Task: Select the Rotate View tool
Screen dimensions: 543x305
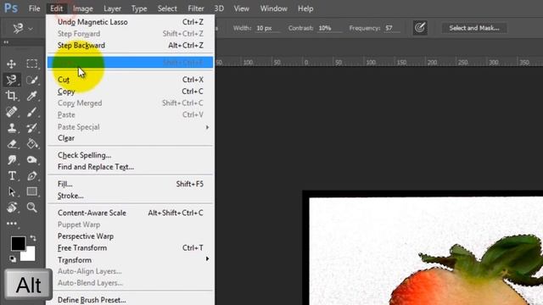Action: click(11, 208)
